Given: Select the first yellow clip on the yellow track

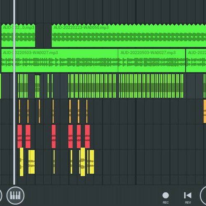Looking at the screenshot, I should pyautogui.click(x=21, y=162).
